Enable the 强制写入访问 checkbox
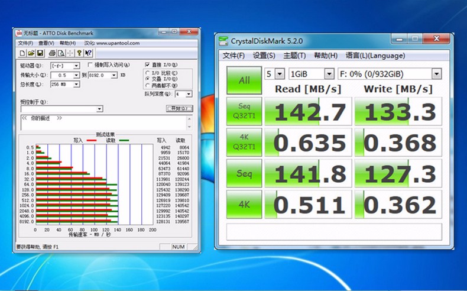This screenshot has width=467, height=291. tap(90, 64)
